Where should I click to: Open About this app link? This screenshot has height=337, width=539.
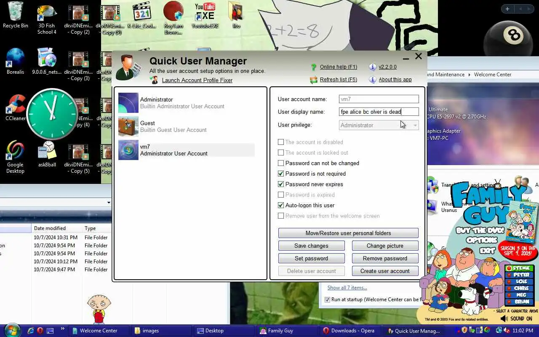pyautogui.click(x=395, y=79)
